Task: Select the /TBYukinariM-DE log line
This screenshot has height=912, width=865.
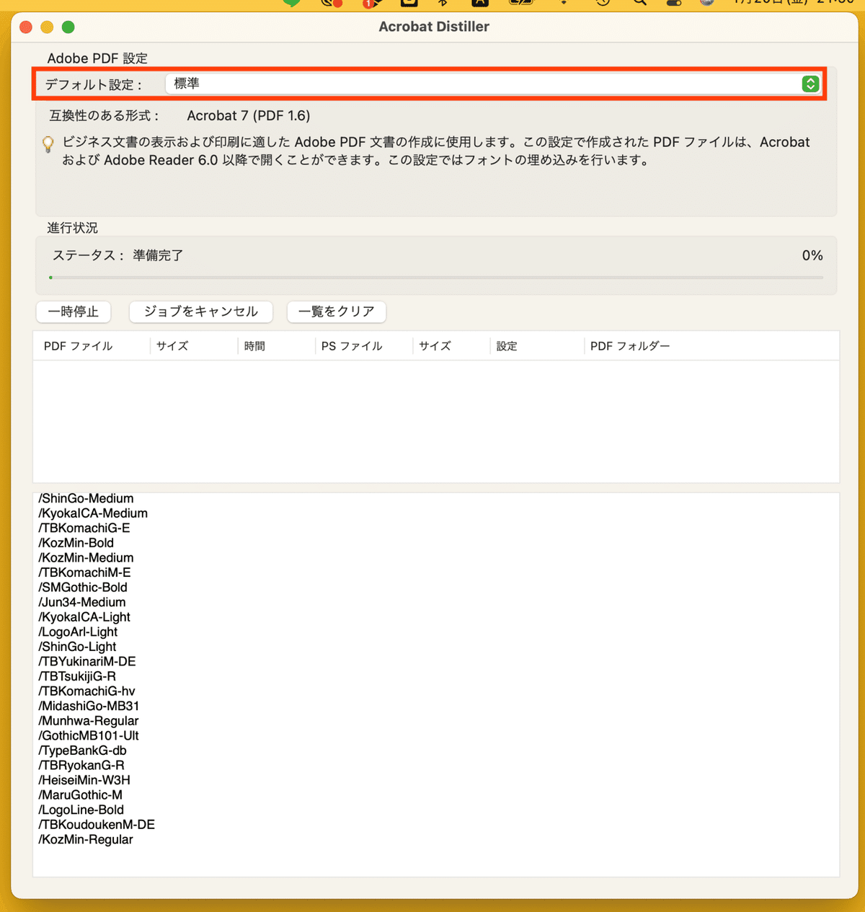Action: (x=87, y=661)
